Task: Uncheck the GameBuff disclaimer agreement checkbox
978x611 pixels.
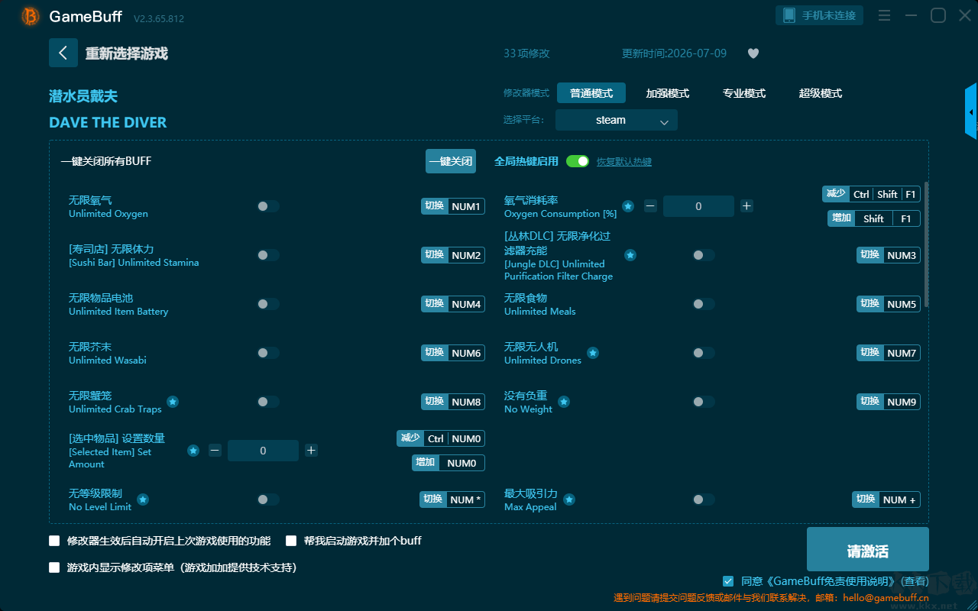Action: 728,581
